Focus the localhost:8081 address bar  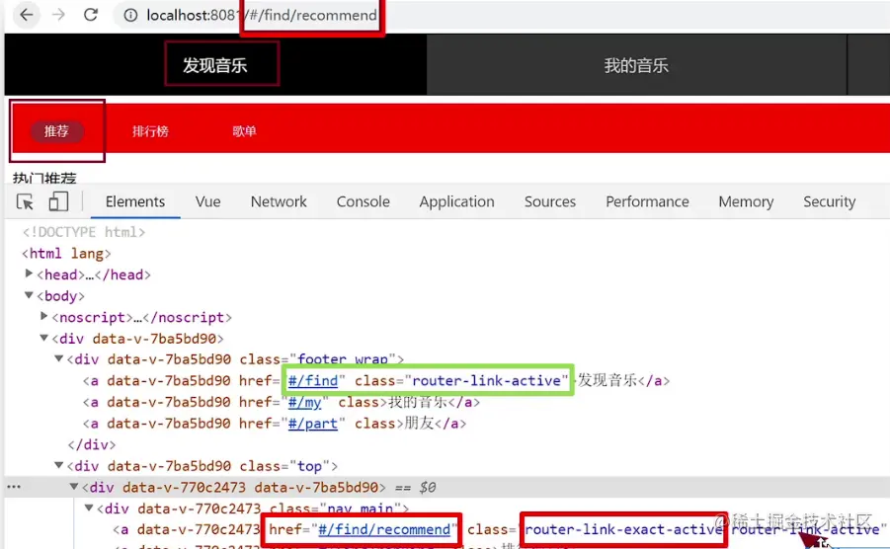coord(500,16)
